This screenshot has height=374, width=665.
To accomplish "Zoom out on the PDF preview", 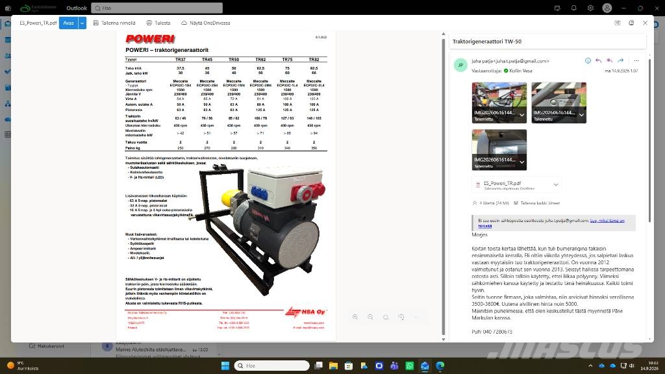I will 370,317.
